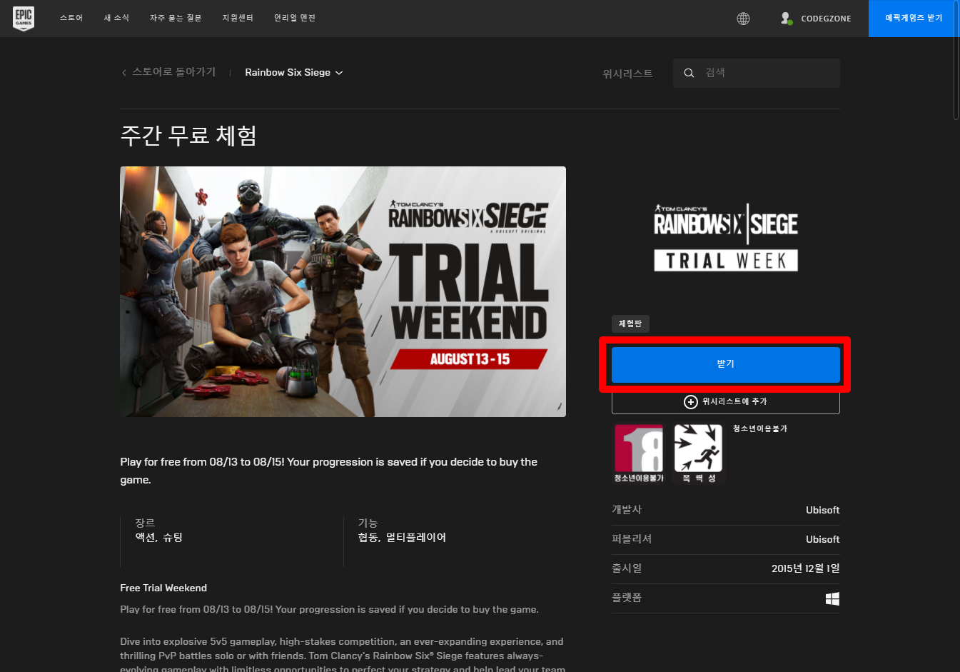Image resolution: width=960 pixels, height=672 pixels.
Task: Open the 자주 묻는 질문 menu item
Action: [x=176, y=18]
